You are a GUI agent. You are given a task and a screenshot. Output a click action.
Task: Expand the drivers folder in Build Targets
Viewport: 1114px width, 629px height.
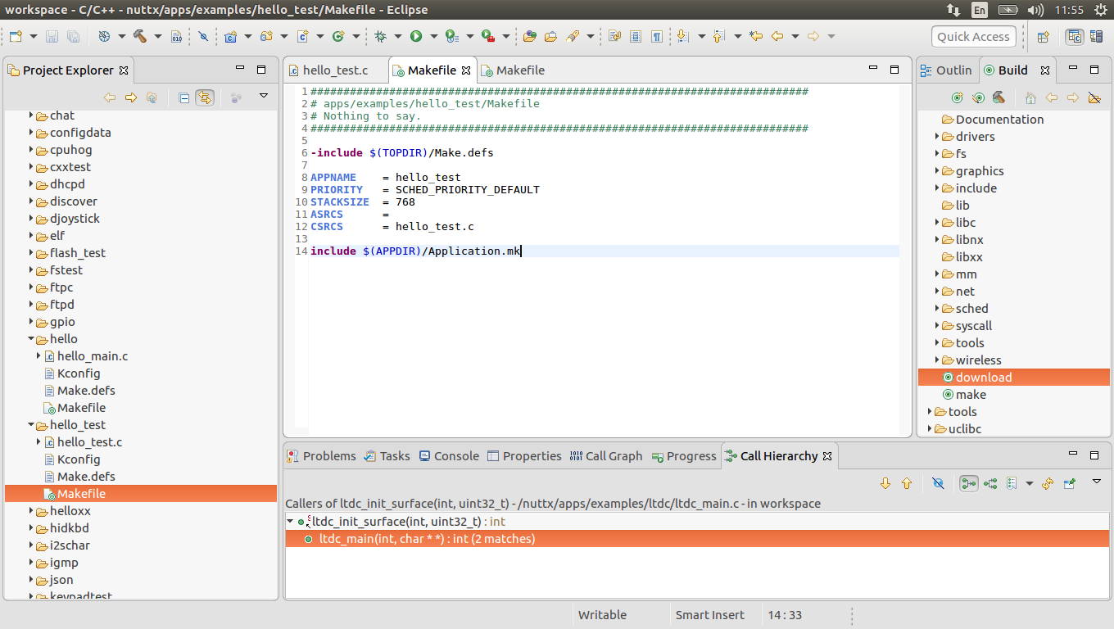click(937, 137)
